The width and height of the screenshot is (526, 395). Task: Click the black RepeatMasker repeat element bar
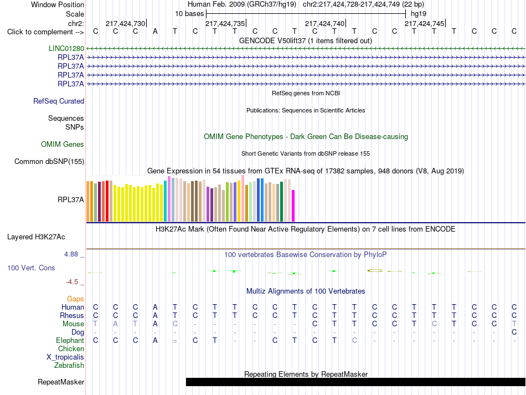(x=355, y=382)
